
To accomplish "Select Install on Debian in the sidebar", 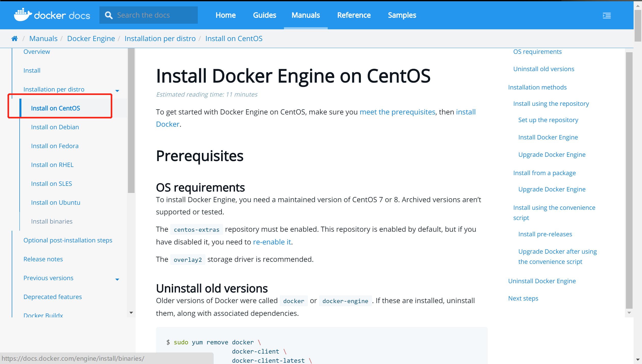I will pyautogui.click(x=55, y=127).
